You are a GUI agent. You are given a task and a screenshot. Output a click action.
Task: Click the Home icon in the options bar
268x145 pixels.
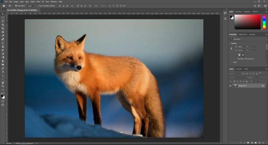pos(4,6)
